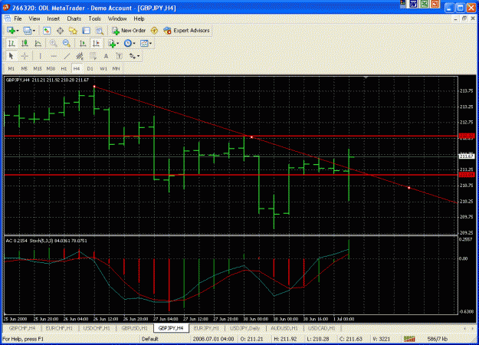Select the equidistant channel tool
The image size is (479, 345).
(80, 56)
